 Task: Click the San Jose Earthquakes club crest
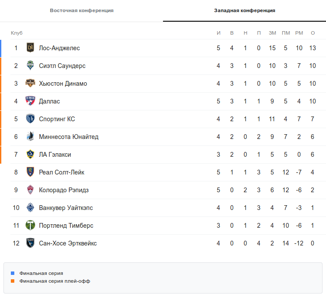(x=30, y=243)
